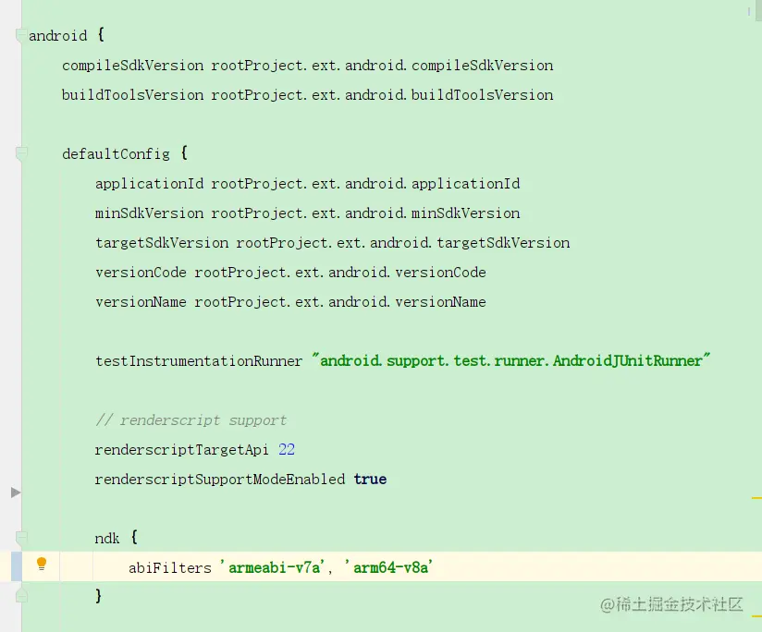
Task: Click the gutter run arrow icon
Action: tap(16, 492)
